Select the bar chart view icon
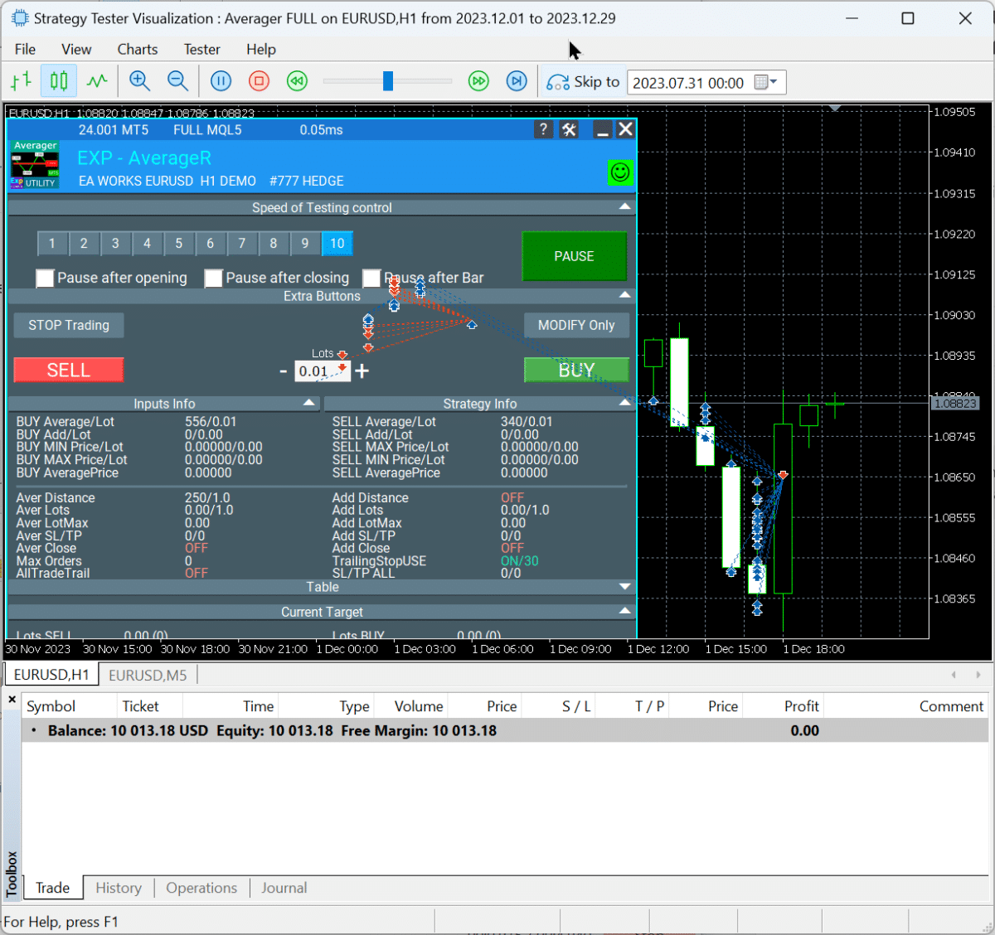This screenshot has width=995, height=935. pos(21,81)
